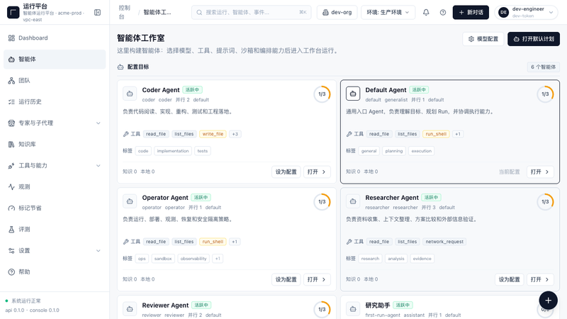
Task: Open the Researcher Agent card
Action: (x=540, y=279)
